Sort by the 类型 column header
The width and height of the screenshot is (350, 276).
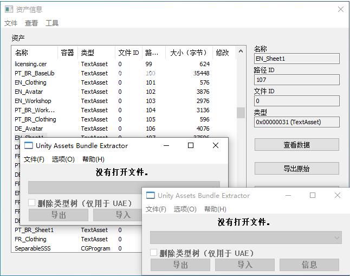tap(96, 53)
